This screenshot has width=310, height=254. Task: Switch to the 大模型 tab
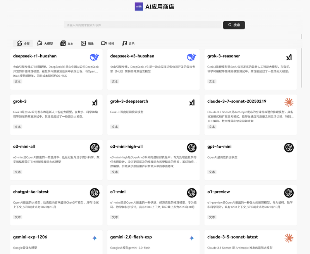[x=45, y=43]
